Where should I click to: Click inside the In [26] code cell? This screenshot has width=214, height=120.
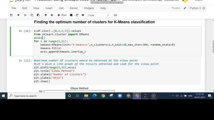[117, 41]
